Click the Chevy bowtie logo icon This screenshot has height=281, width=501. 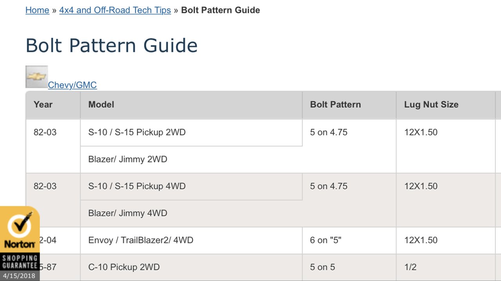pos(37,77)
